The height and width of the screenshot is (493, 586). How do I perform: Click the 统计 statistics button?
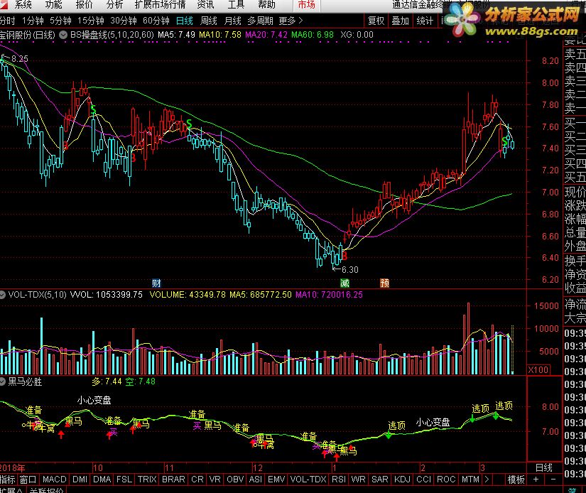click(x=425, y=21)
